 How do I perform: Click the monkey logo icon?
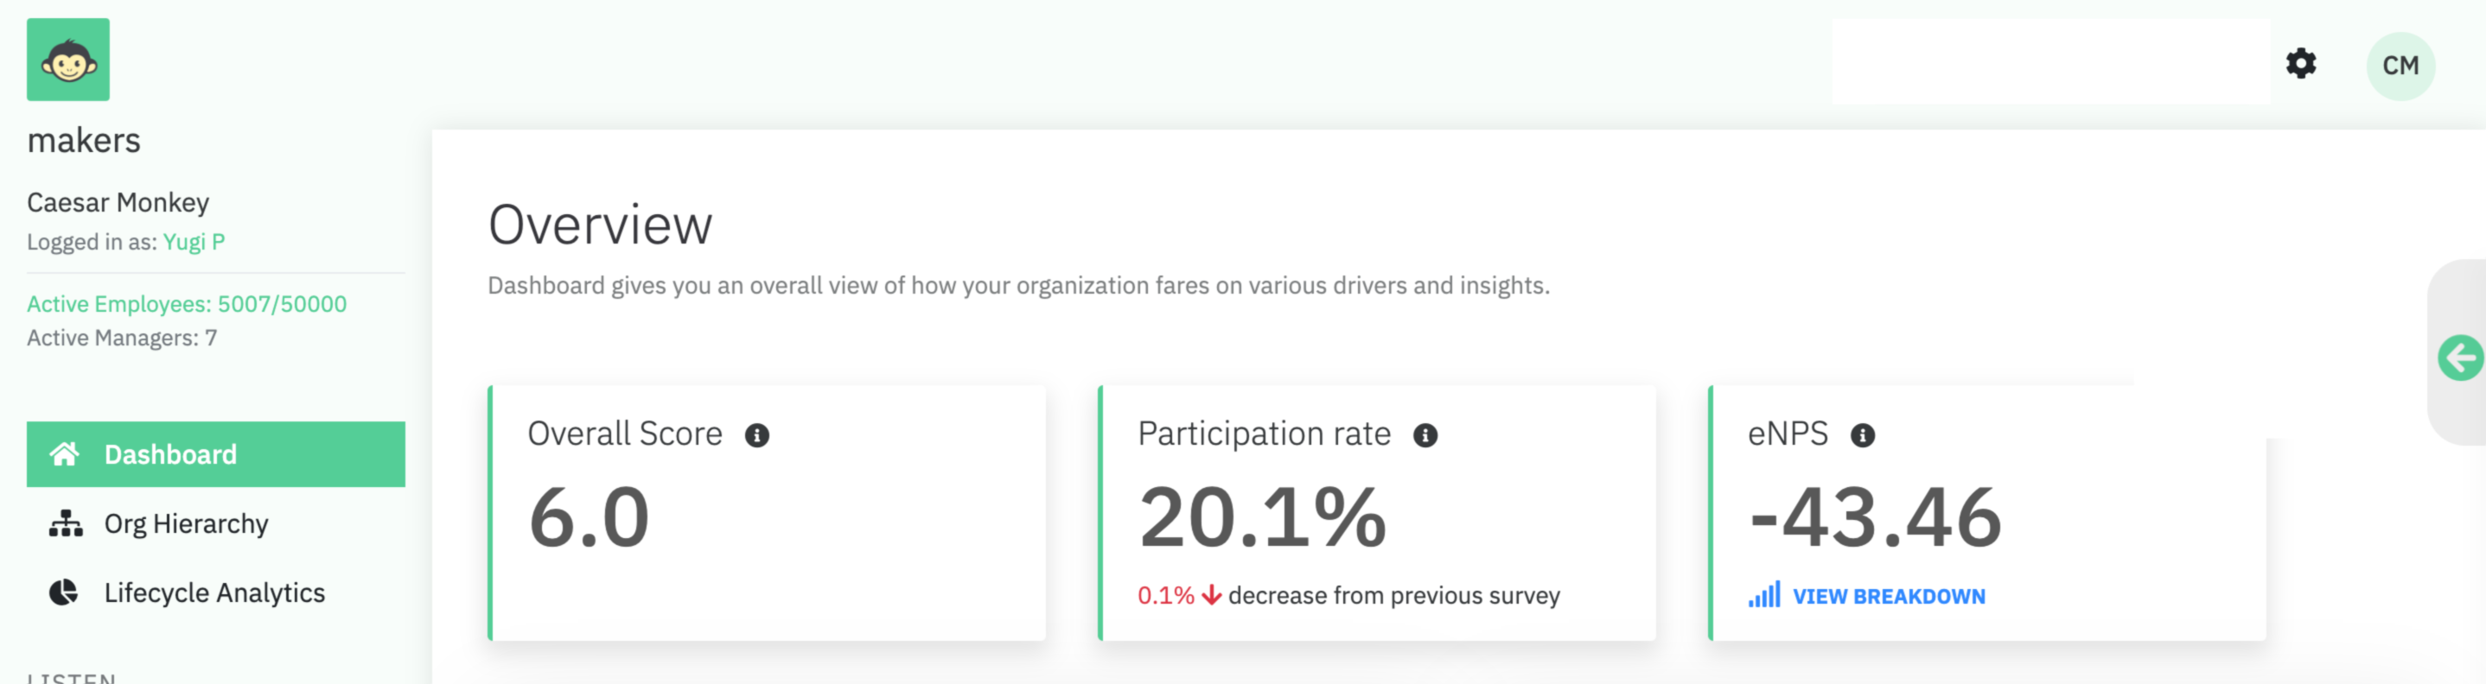tap(67, 60)
